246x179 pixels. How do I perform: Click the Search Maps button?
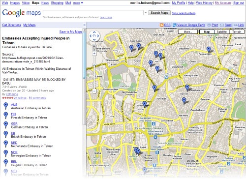tap(159, 13)
